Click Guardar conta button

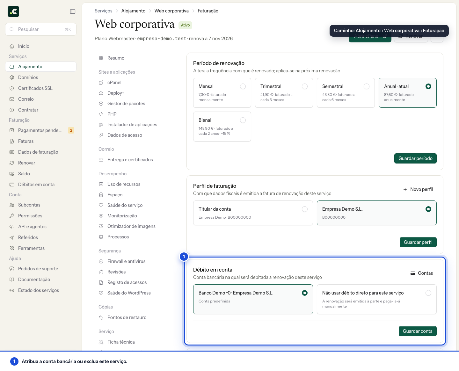tap(418, 331)
